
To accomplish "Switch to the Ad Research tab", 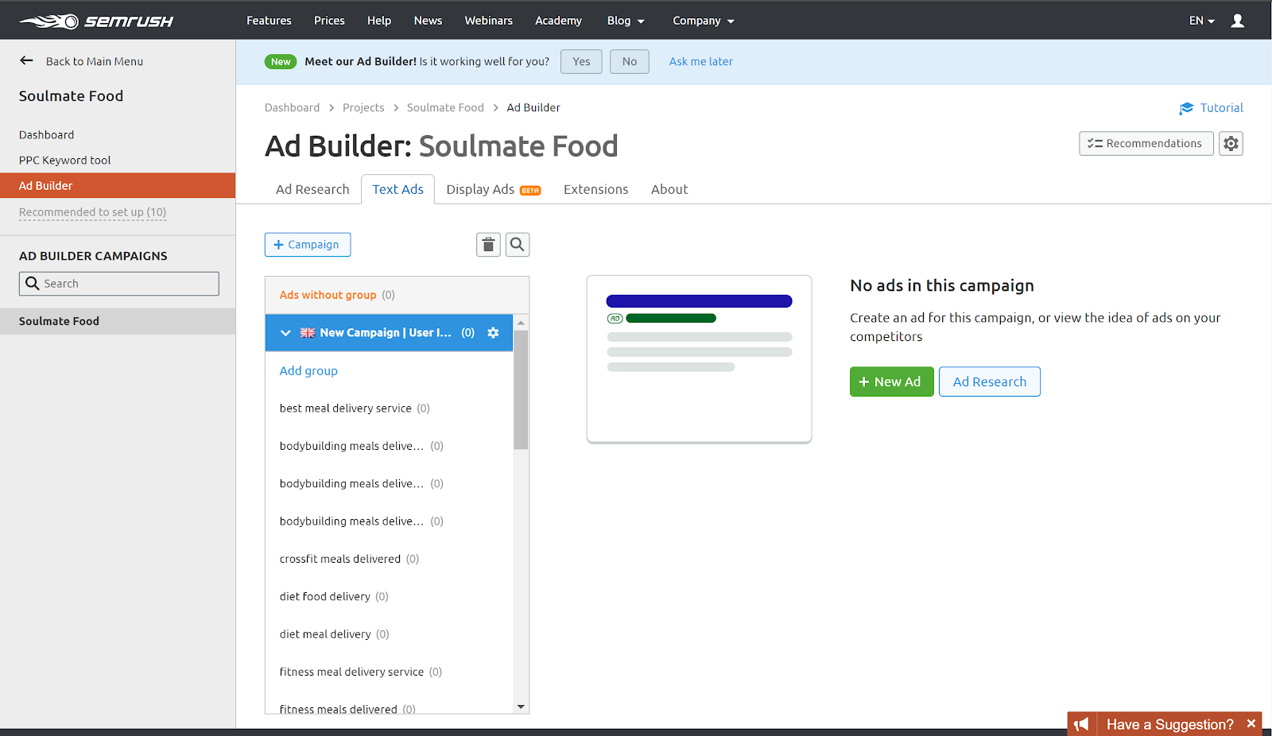I will pos(312,189).
